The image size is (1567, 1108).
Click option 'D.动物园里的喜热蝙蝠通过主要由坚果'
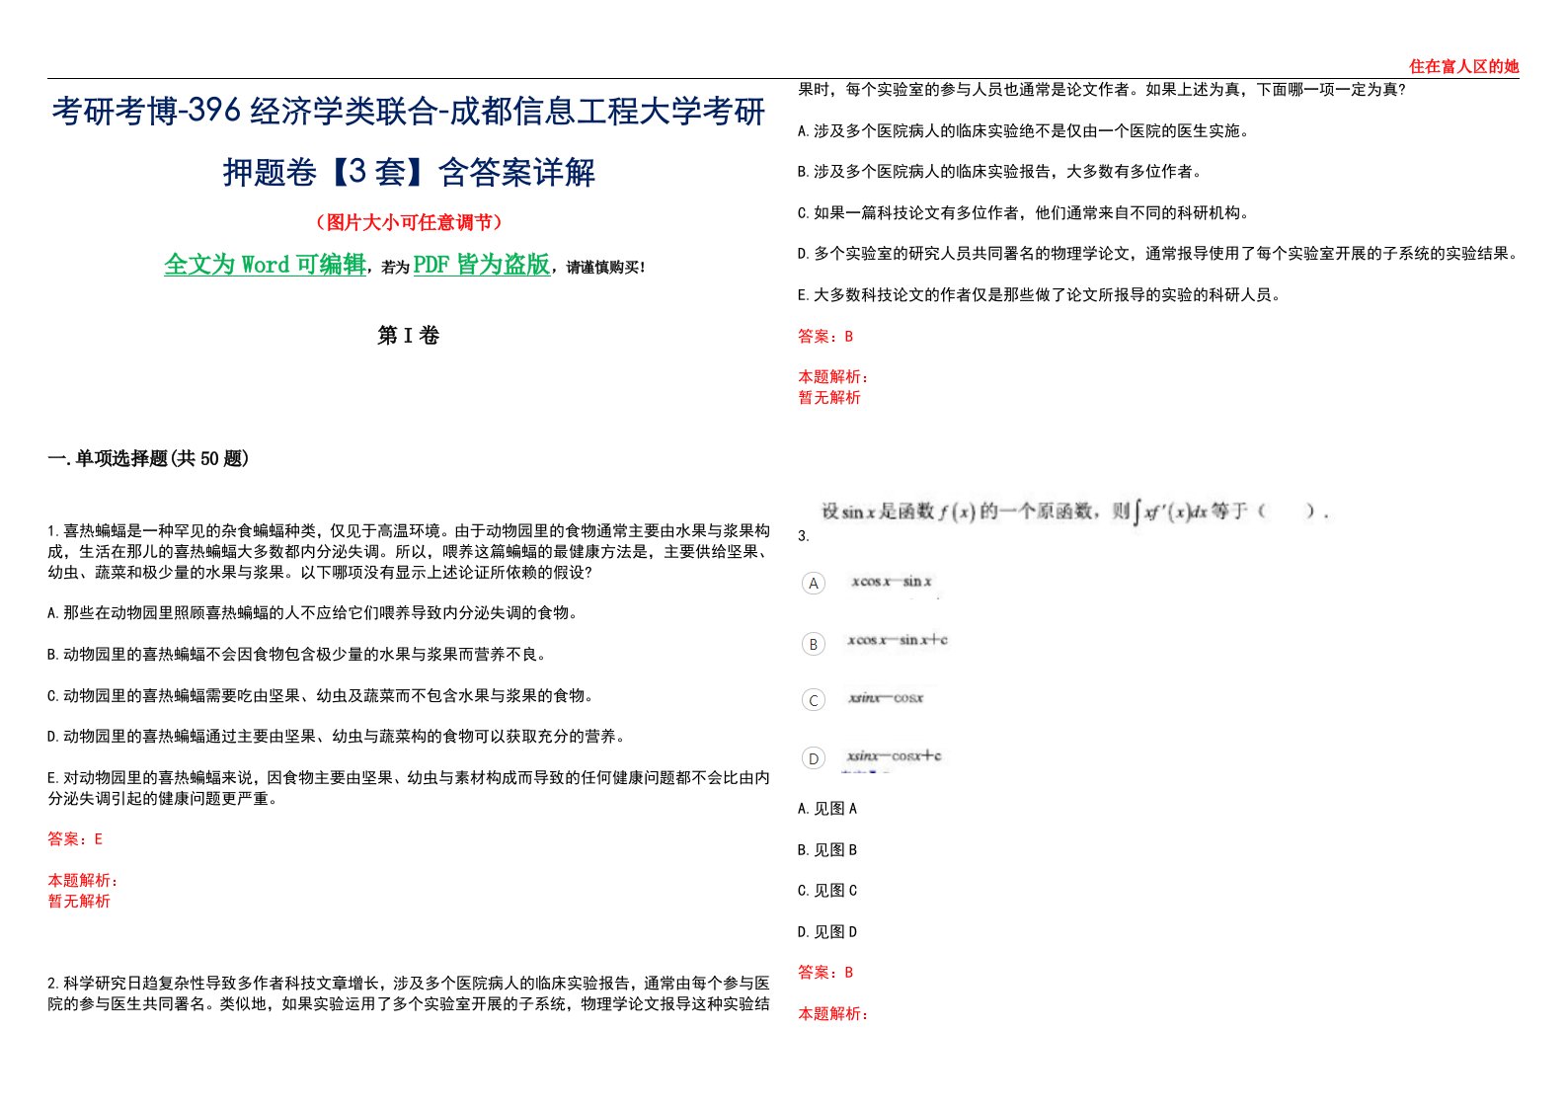[x=337, y=736]
